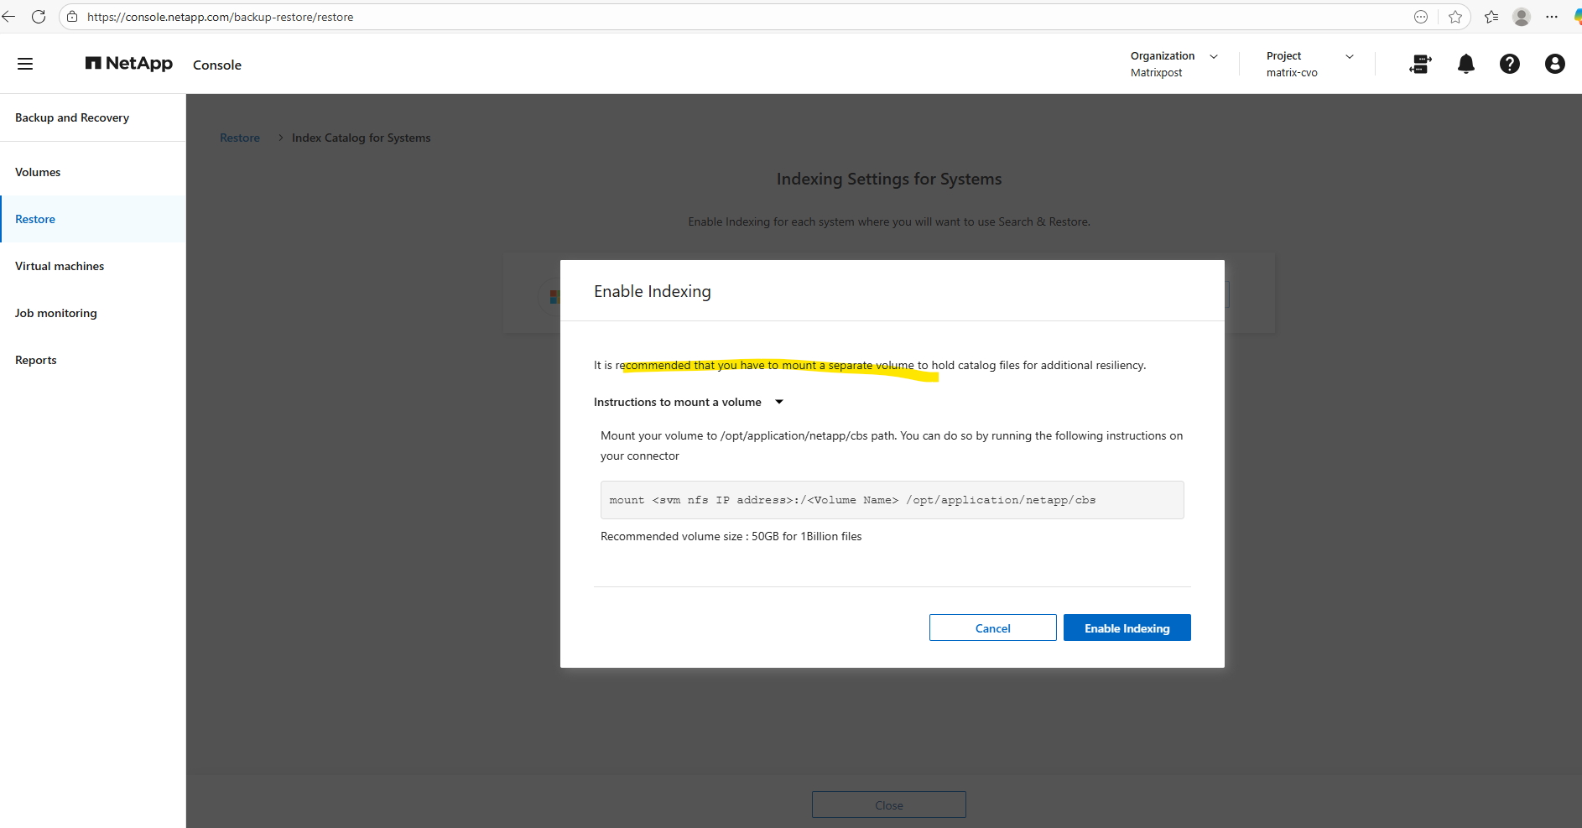Click the Indexing Settings for Systems heading
This screenshot has height=828, width=1582.
point(889,179)
